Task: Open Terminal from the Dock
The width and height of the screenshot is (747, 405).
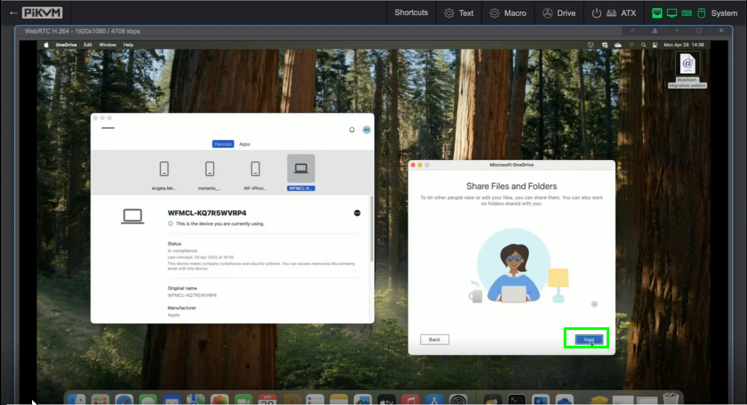Action: 517,400
